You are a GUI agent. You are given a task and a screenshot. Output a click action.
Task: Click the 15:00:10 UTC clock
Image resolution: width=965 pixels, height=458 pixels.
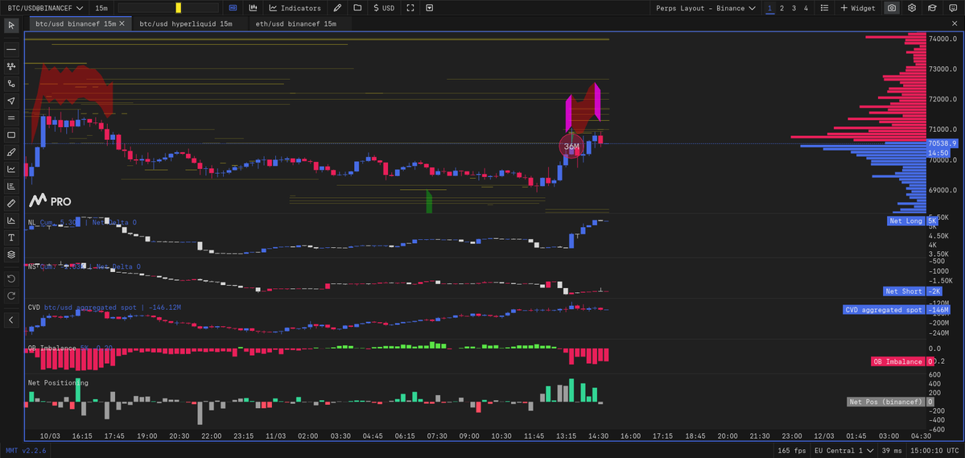[934, 451]
